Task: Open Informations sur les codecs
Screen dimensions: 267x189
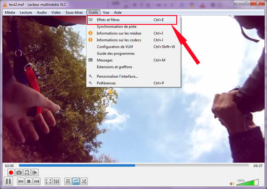Action: click(133, 40)
